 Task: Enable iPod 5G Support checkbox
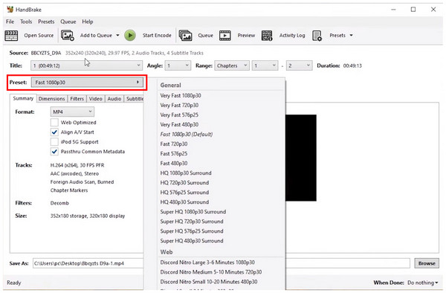(54, 141)
